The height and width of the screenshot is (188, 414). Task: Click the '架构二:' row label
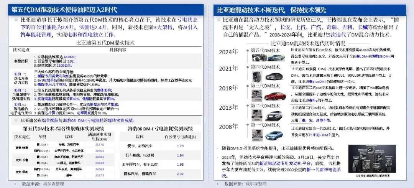point(20,90)
